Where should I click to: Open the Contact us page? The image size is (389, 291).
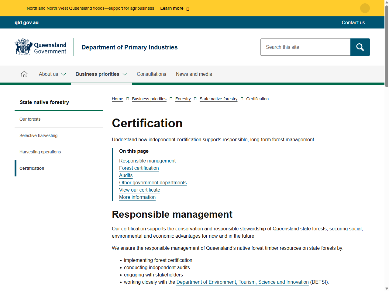coord(353,22)
